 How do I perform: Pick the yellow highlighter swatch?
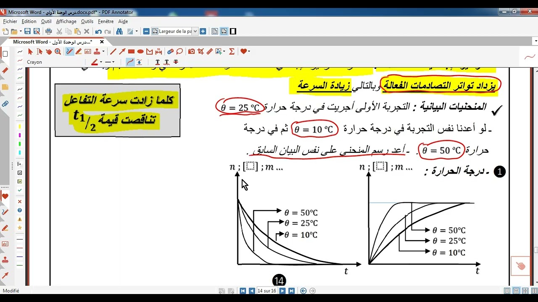tap(20, 126)
